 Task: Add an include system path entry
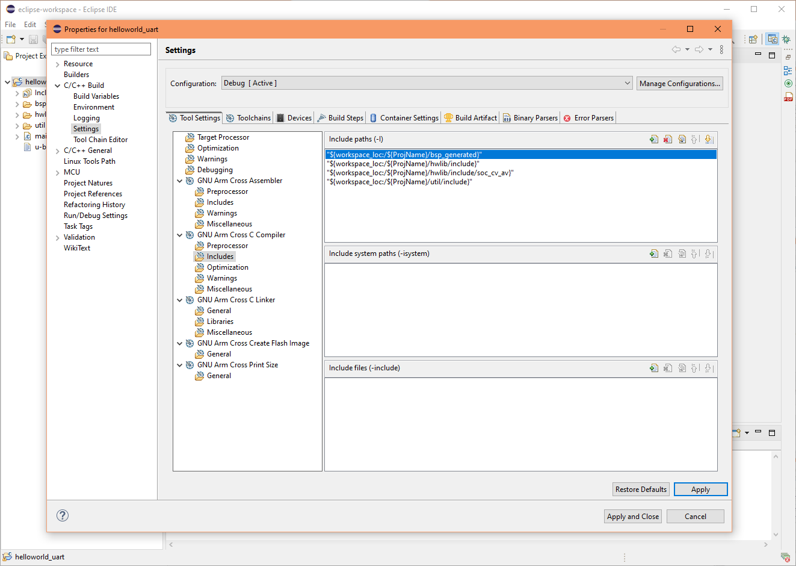[654, 253]
